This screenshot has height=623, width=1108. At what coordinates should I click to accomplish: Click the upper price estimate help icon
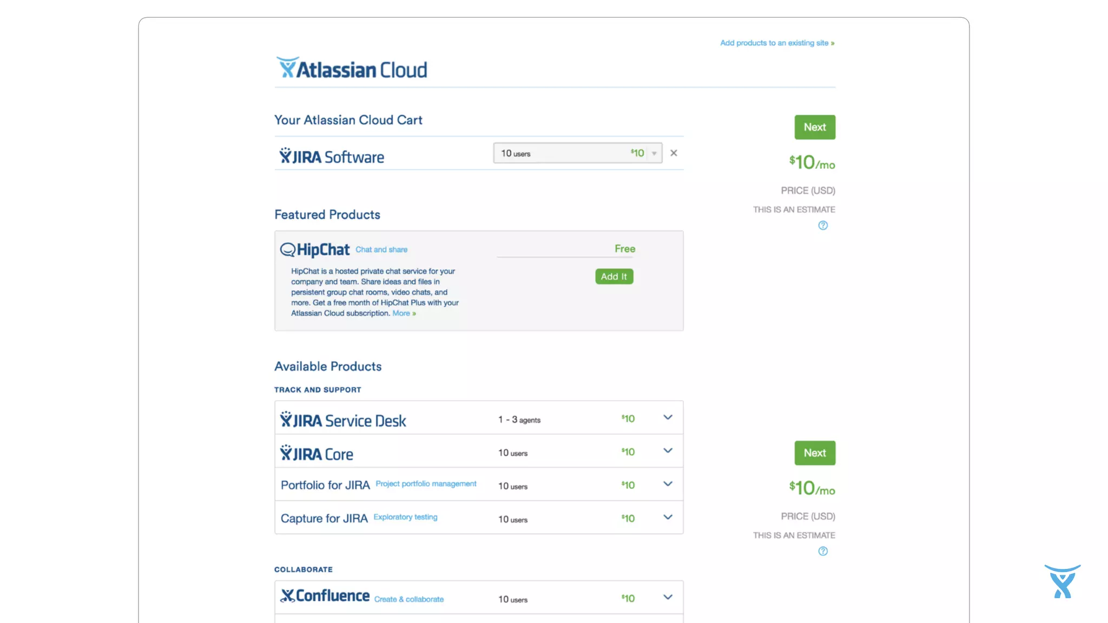[823, 226]
